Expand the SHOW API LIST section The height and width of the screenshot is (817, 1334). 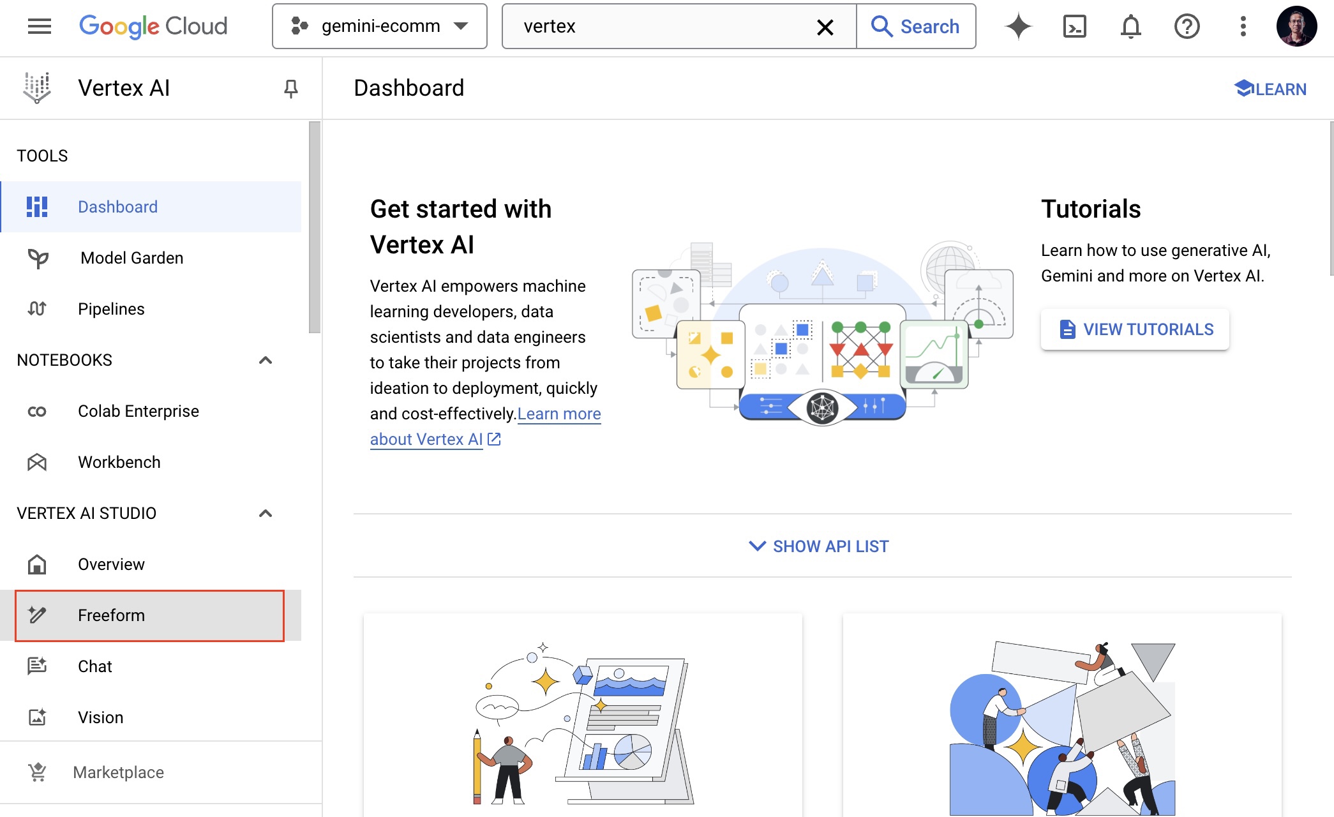coord(818,546)
